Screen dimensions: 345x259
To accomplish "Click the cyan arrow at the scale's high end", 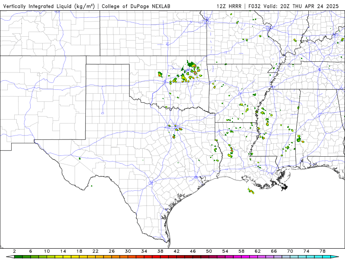I will [335, 257].
